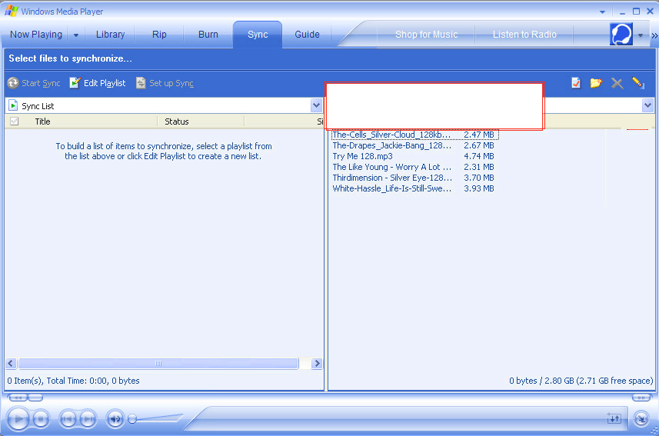
Task: Click the Windows Media Player title bar logo
Action: click(12, 11)
